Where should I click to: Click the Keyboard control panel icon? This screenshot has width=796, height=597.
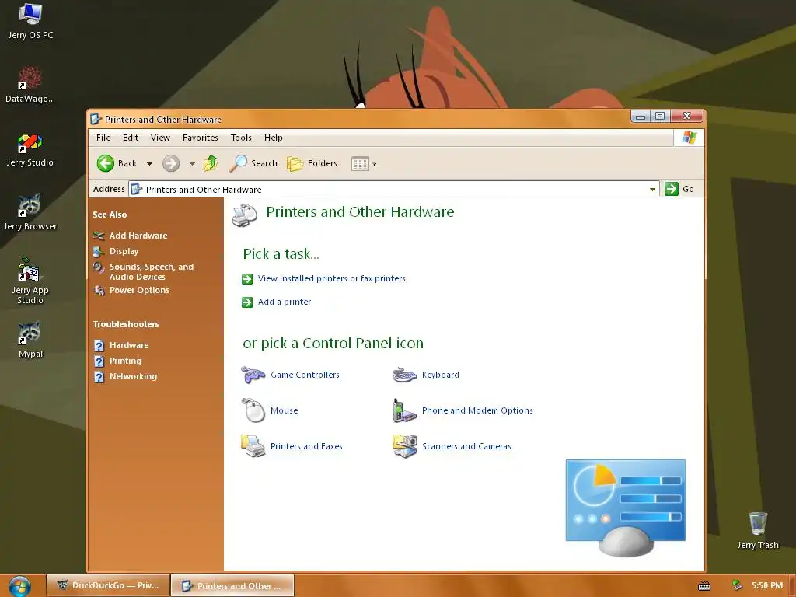coord(404,375)
